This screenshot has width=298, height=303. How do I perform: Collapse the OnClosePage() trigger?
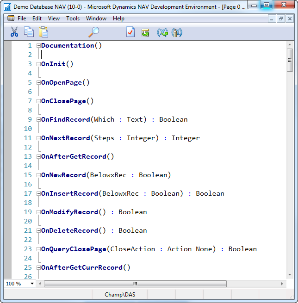(x=39, y=101)
